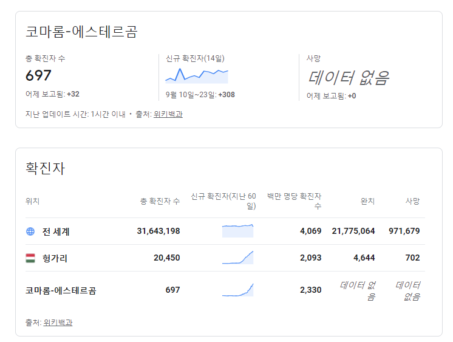Click Hungary's deaths value 702
This screenshot has height=342, width=453.
coord(412,258)
